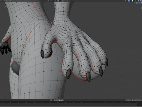
Task: Jump to the previous keyframe
Action: [x=56, y=100]
